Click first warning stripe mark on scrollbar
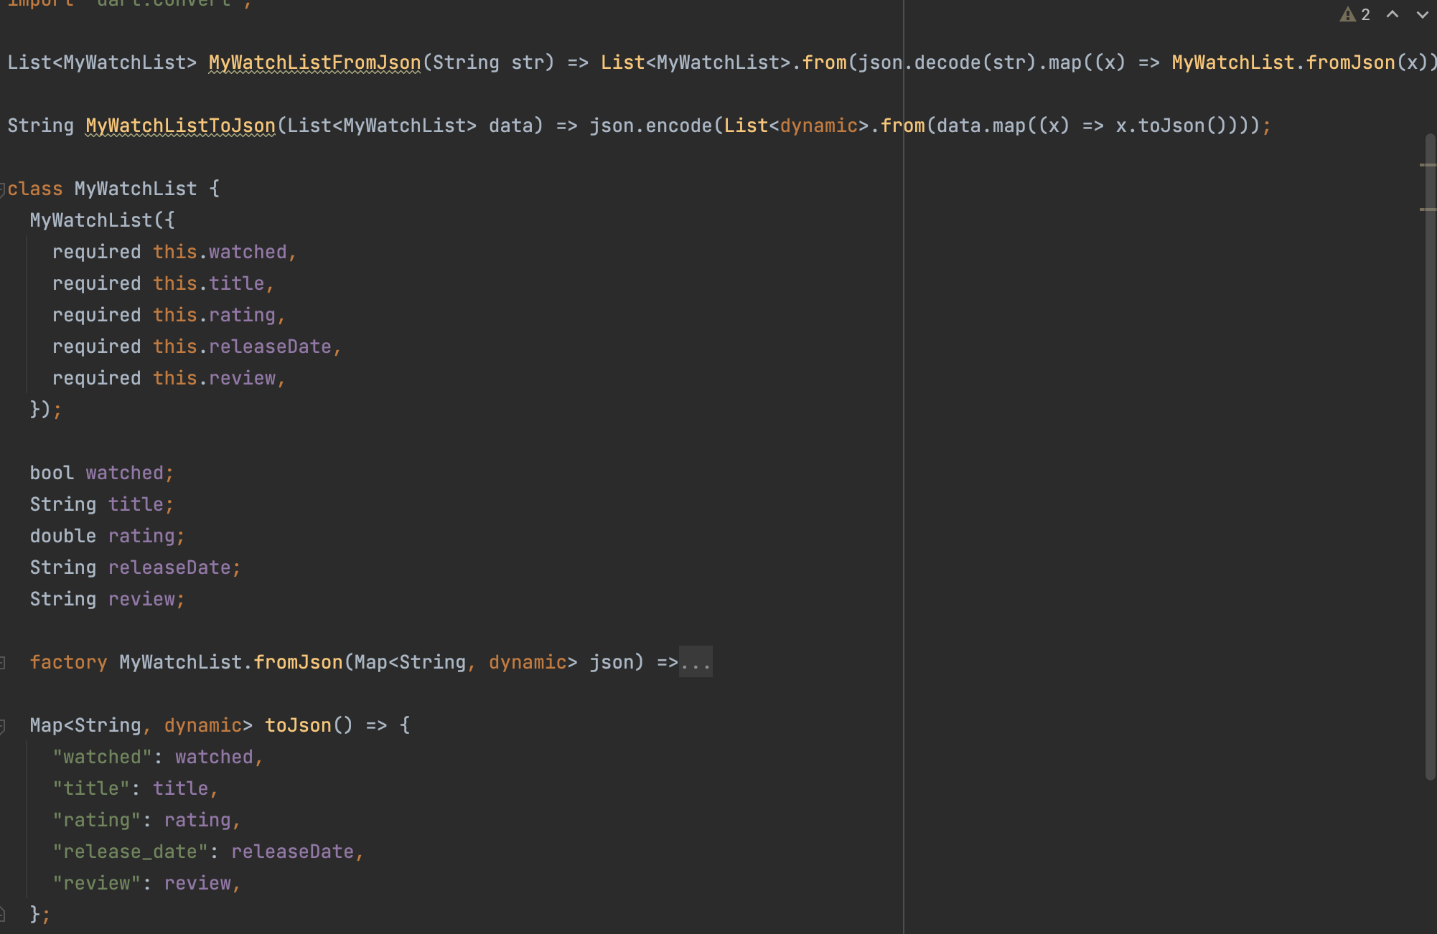The image size is (1437, 934). click(x=1427, y=165)
